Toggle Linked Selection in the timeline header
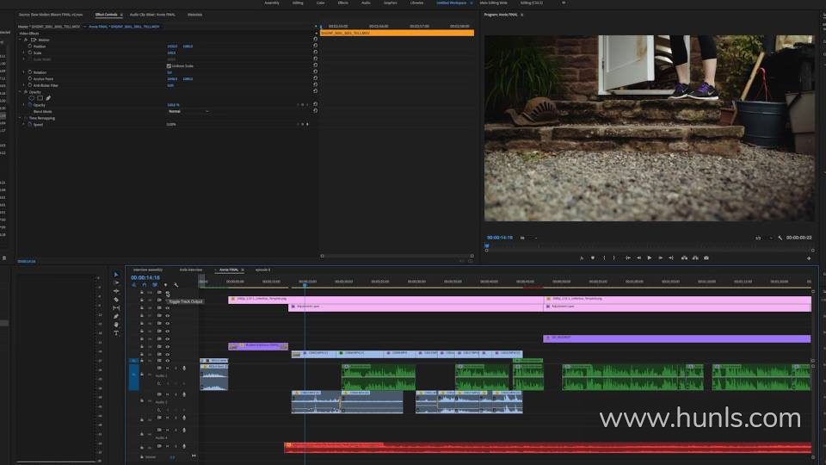This screenshot has height=465, width=826. click(x=155, y=285)
